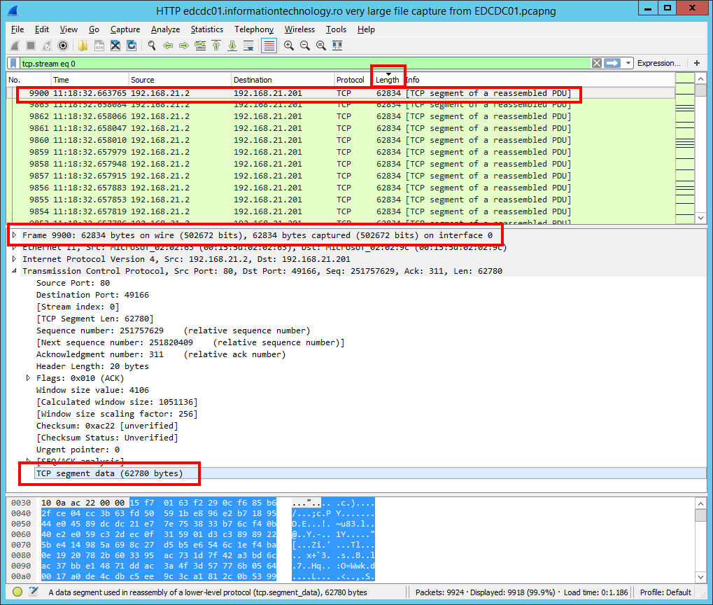Open the Expression… filter builder
This screenshot has height=605, width=713.
[659, 63]
